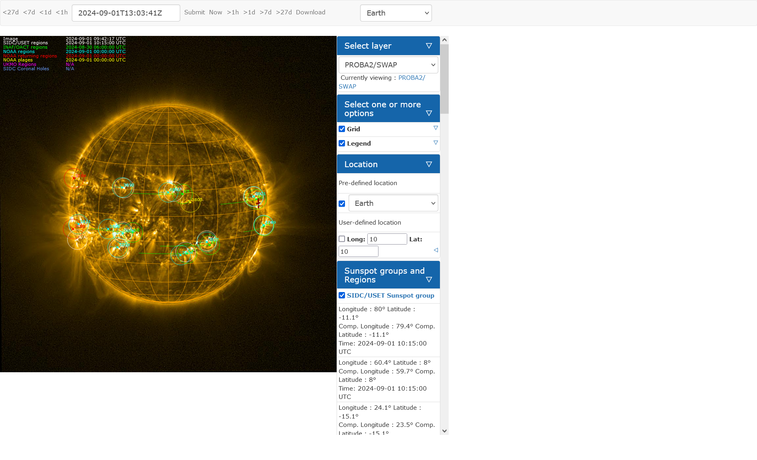Download the current solar image

click(x=310, y=12)
